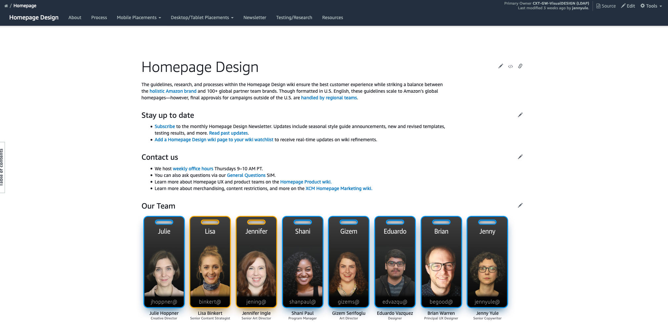The width and height of the screenshot is (668, 330).
Task: Click the Edit button in top bar
Action: click(628, 6)
